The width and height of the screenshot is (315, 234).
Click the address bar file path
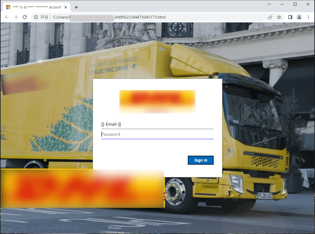pos(138,17)
